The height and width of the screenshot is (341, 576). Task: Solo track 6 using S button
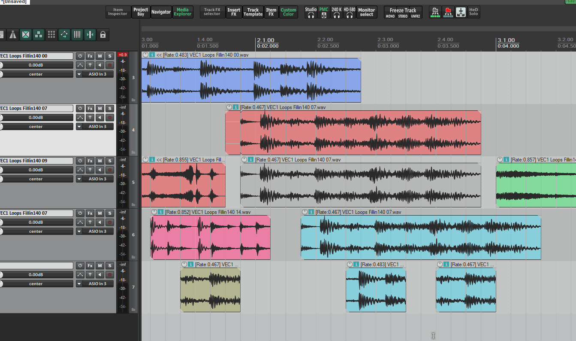click(110, 213)
